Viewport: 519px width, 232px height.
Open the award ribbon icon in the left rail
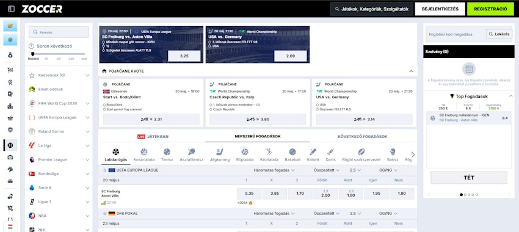(x=10, y=82)
